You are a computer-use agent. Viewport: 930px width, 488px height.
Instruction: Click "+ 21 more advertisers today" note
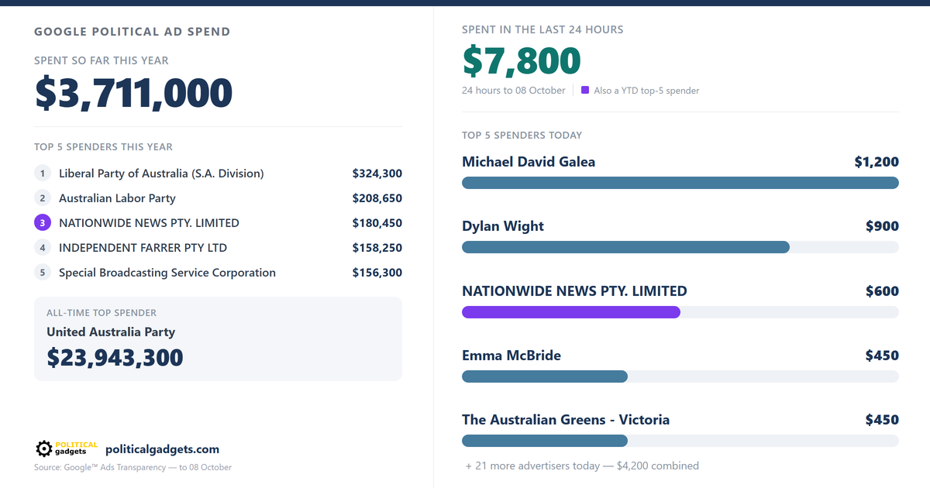pos(582,466)
